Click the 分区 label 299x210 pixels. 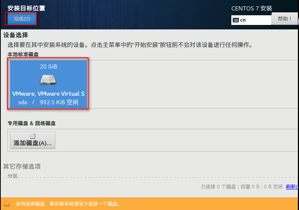13,176
